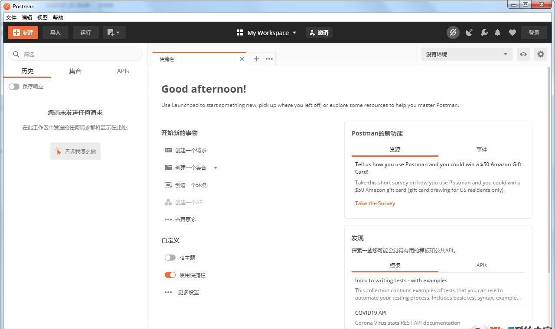Screen dimensions: 555x329
Task: Click the magnifier icon in filter box
Action: click(16, 54)
